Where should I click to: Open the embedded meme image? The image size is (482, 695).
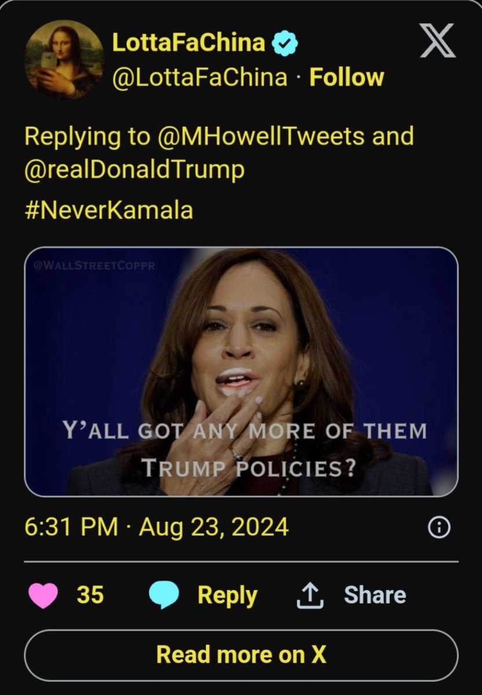click(x=241, y=371)
